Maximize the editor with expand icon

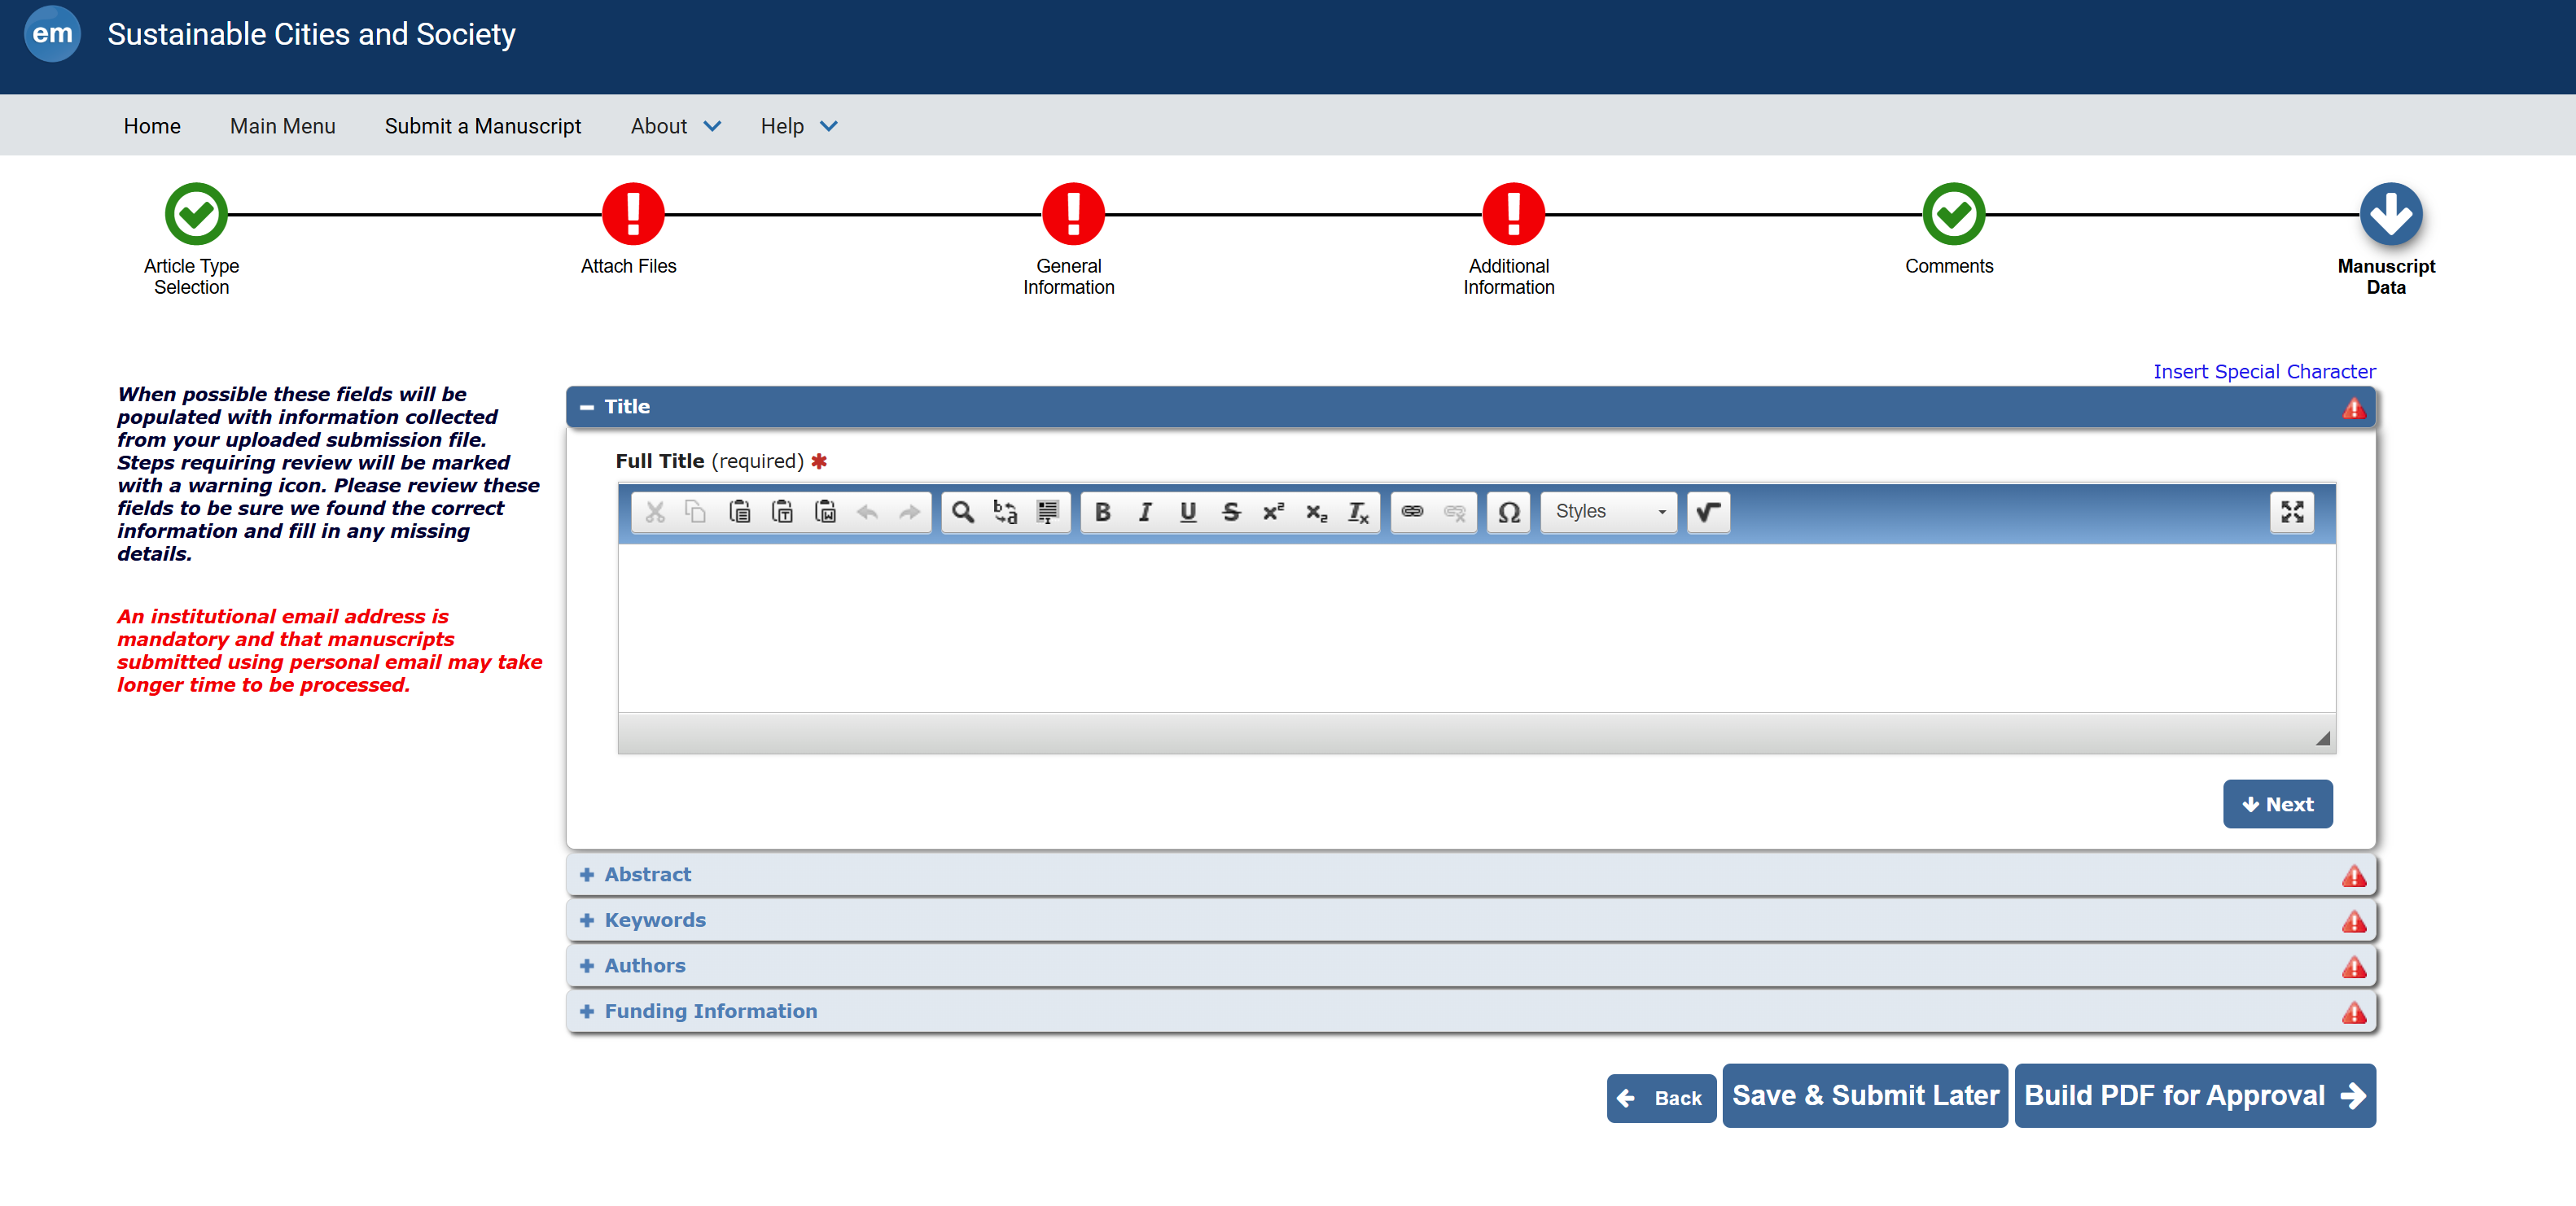click(x=2292, y=512)
